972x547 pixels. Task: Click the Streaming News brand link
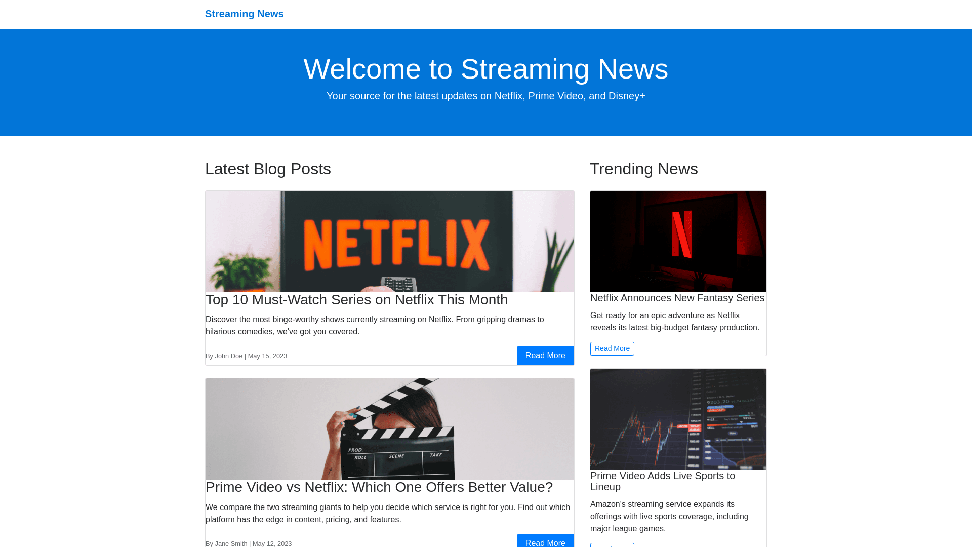pos(244,14)
